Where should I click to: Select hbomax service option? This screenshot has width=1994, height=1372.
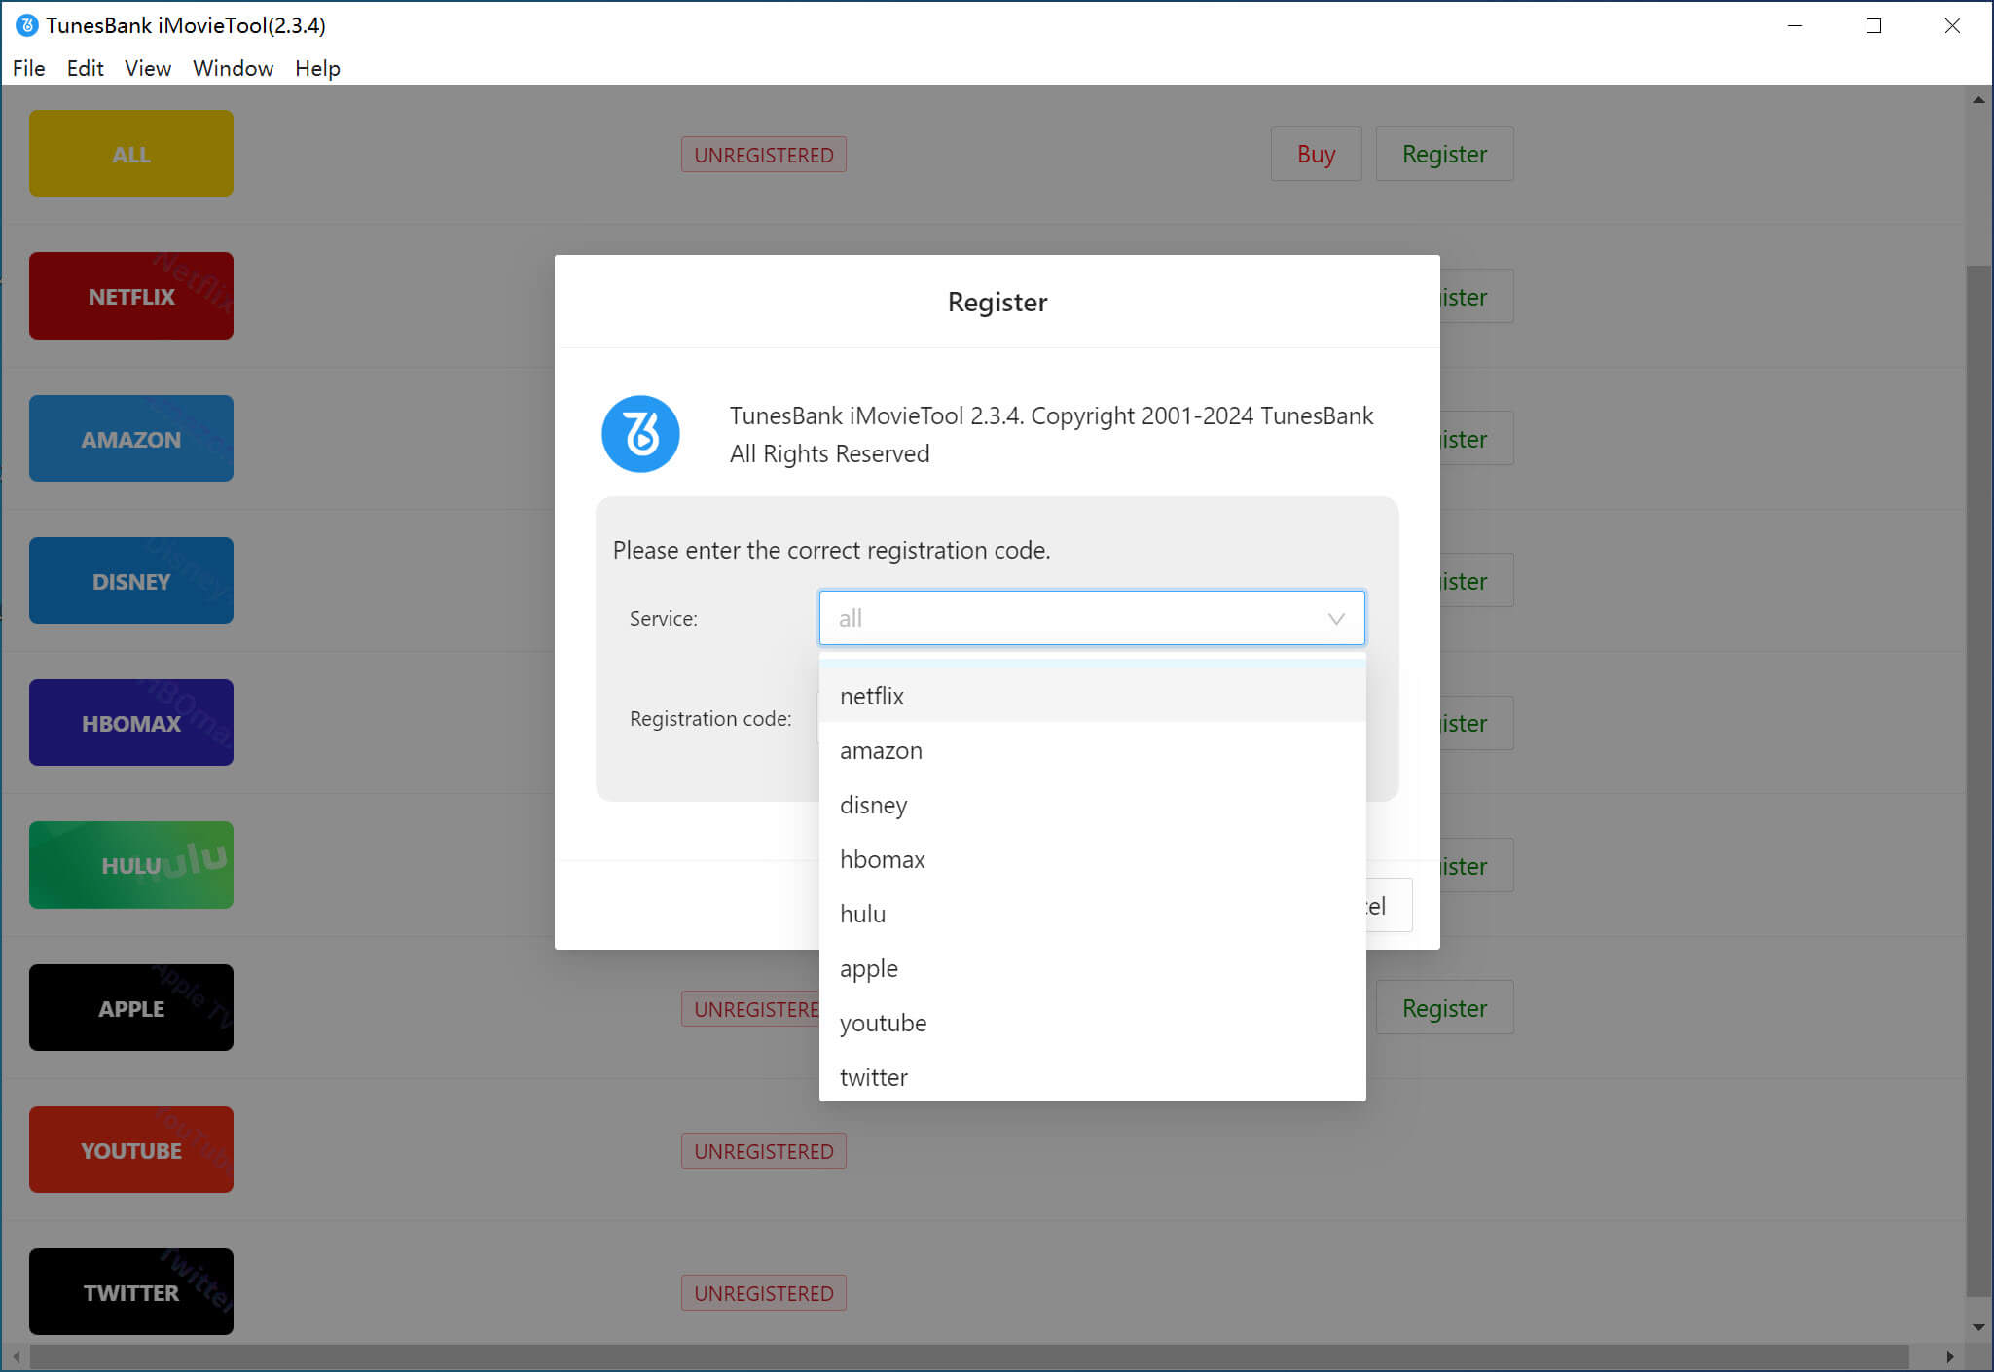1092,859
